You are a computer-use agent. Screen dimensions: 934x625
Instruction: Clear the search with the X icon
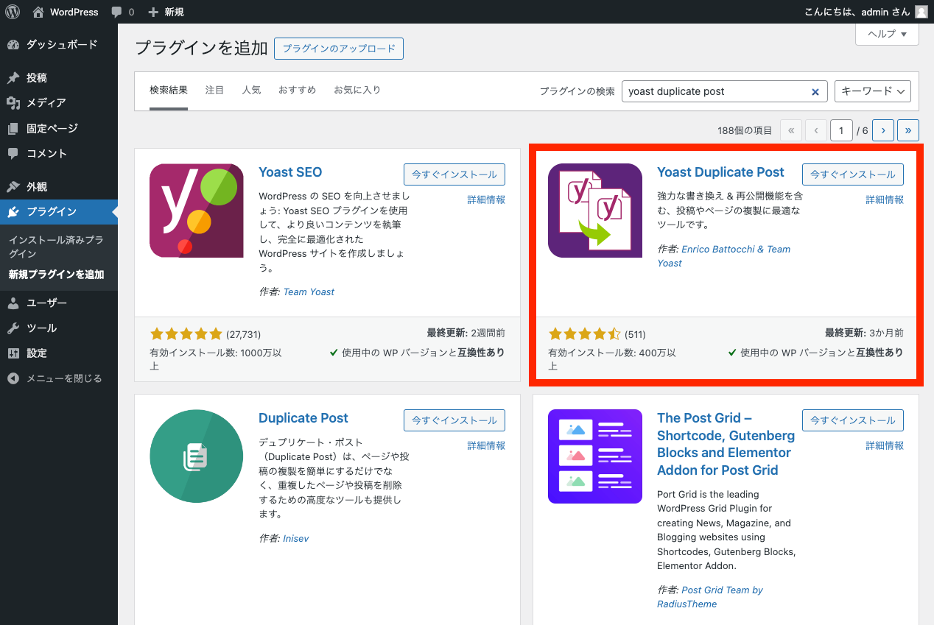pyautogui.click(x=815, y=92)
